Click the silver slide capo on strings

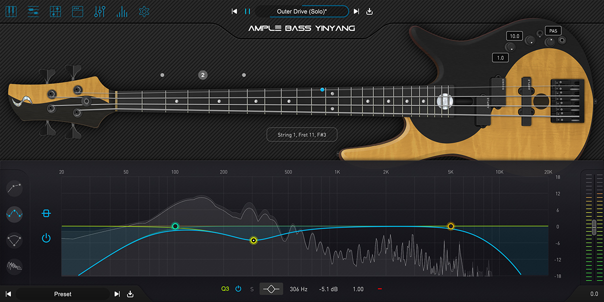coord(444,101)
